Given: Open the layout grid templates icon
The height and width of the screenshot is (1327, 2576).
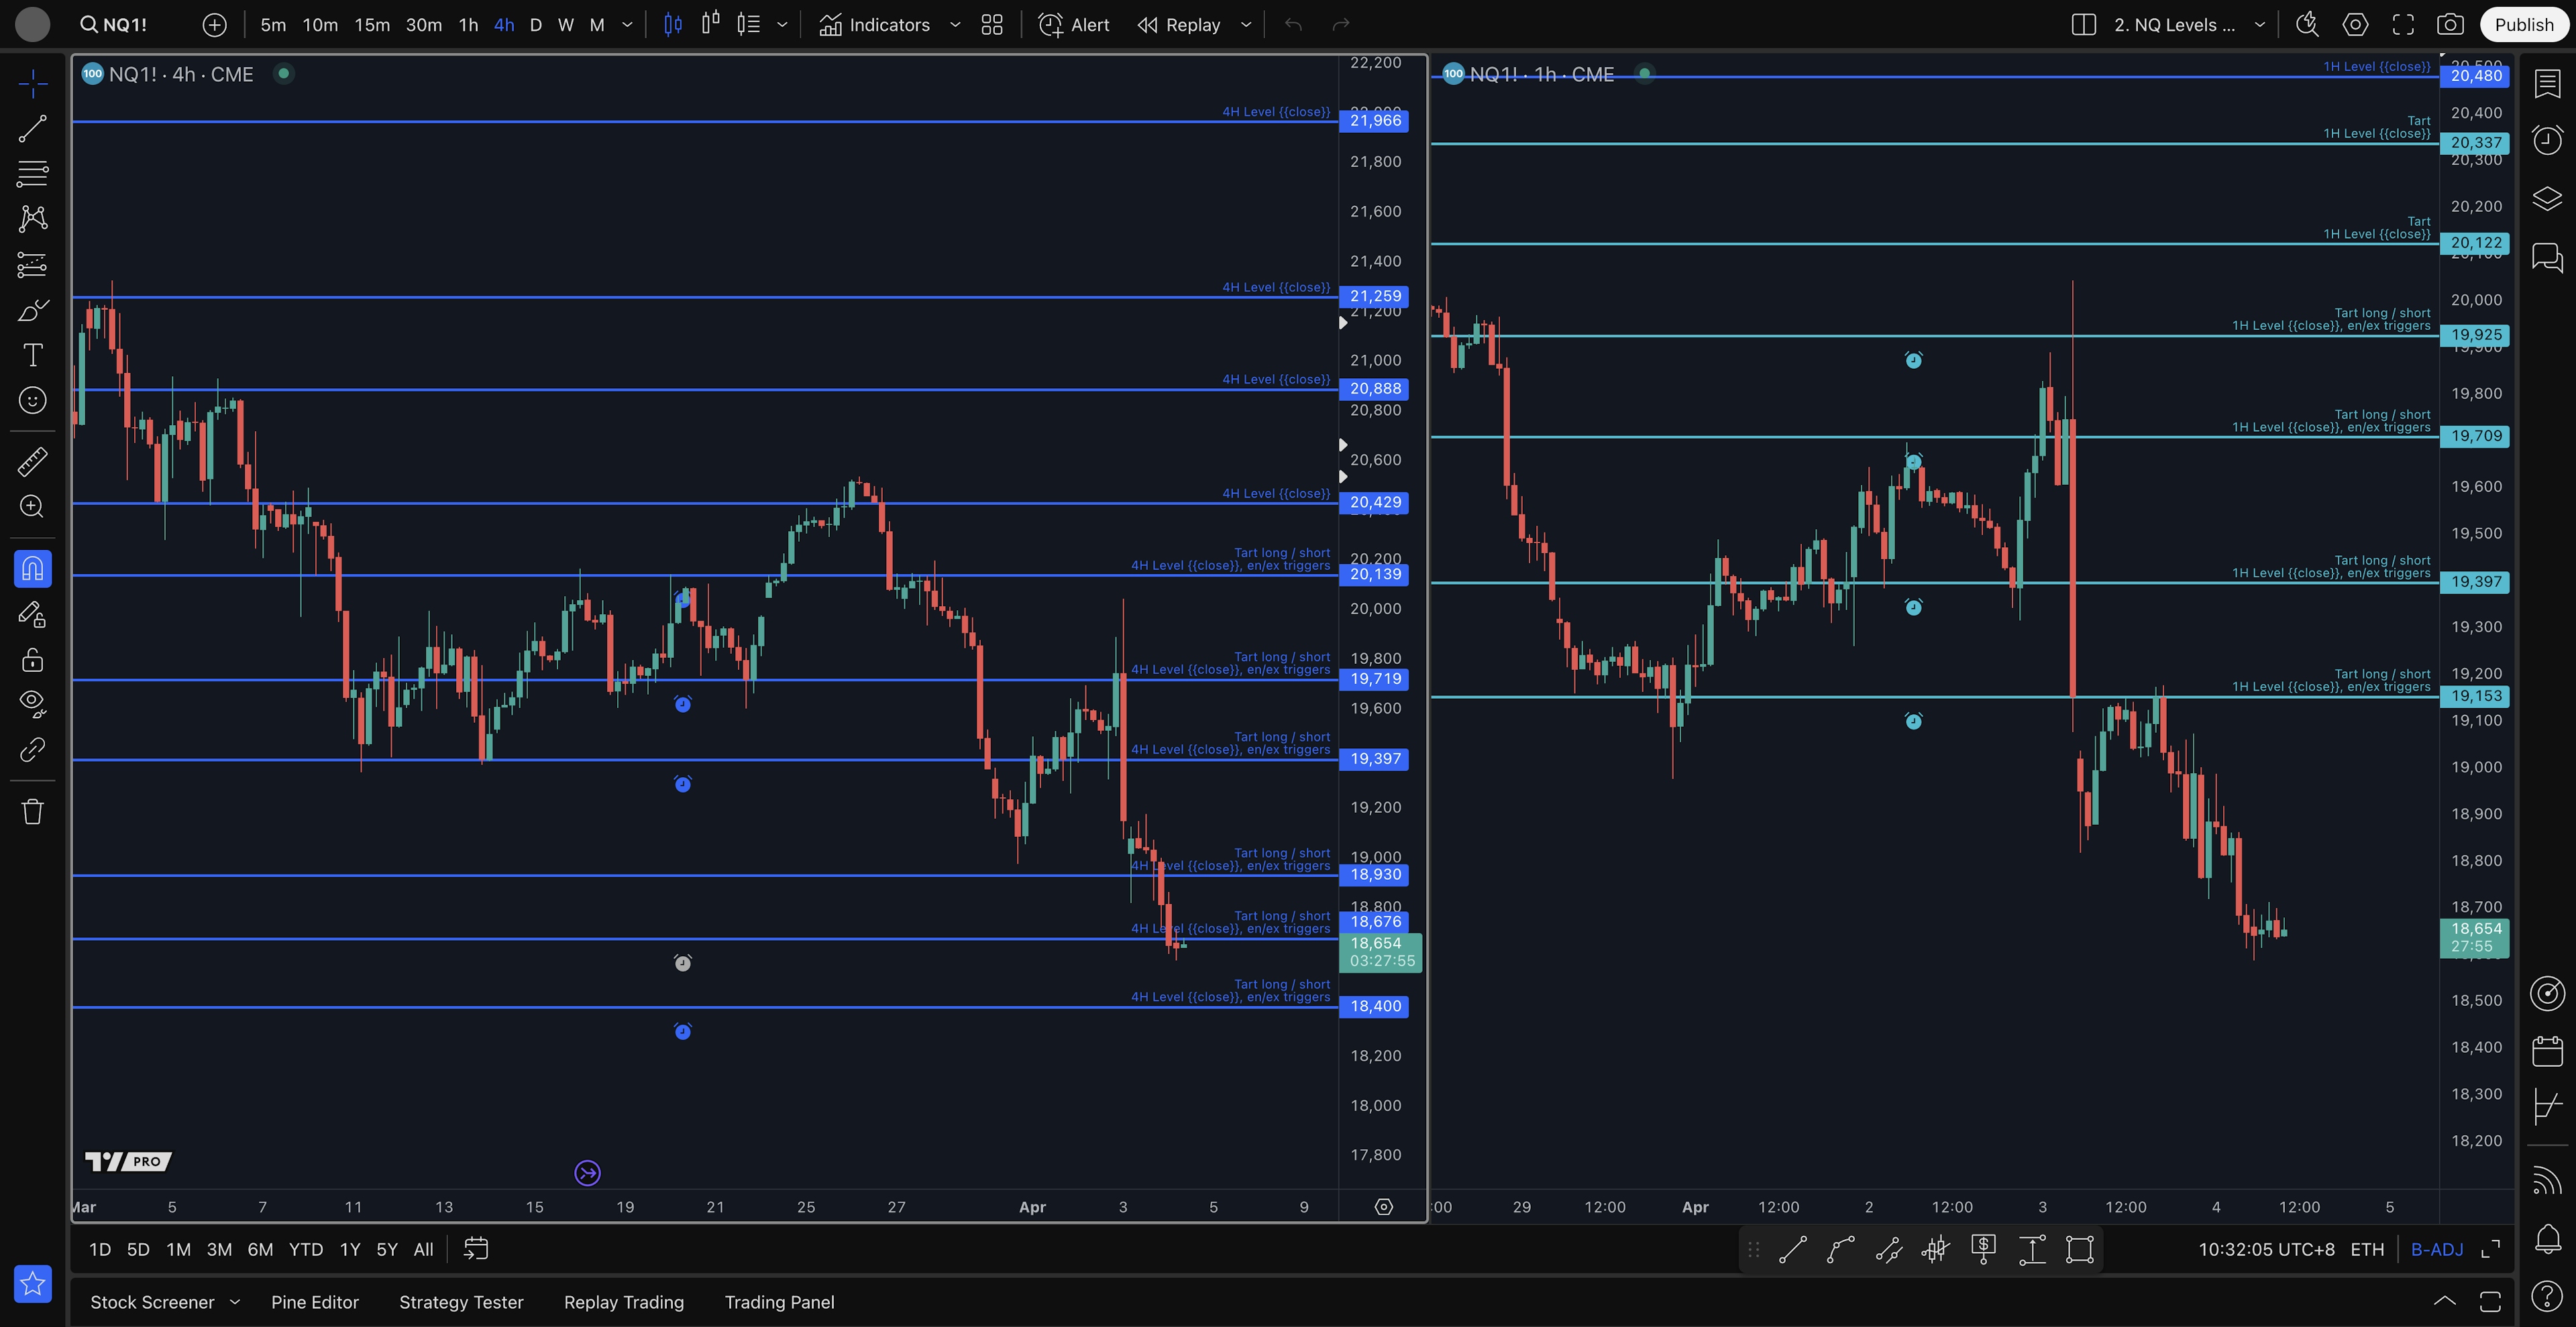Looking at the screenshot, I should [x=991, y=25].
